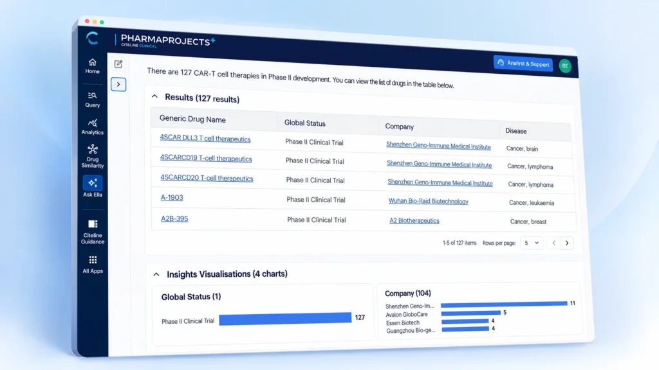
Task: Go to Home in sidebar
Action: point(93,66)
